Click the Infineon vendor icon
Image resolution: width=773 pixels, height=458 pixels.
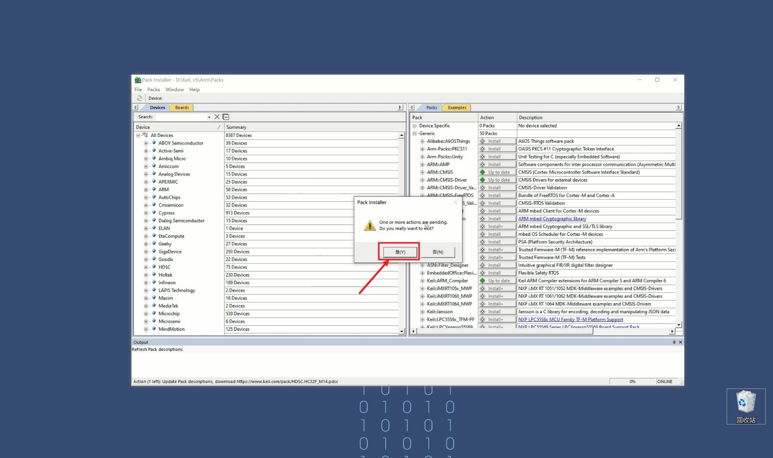pos(154,282)
